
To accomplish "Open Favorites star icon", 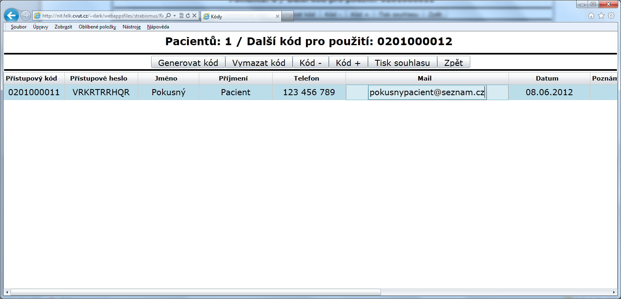I will click(x=601, y=16).
